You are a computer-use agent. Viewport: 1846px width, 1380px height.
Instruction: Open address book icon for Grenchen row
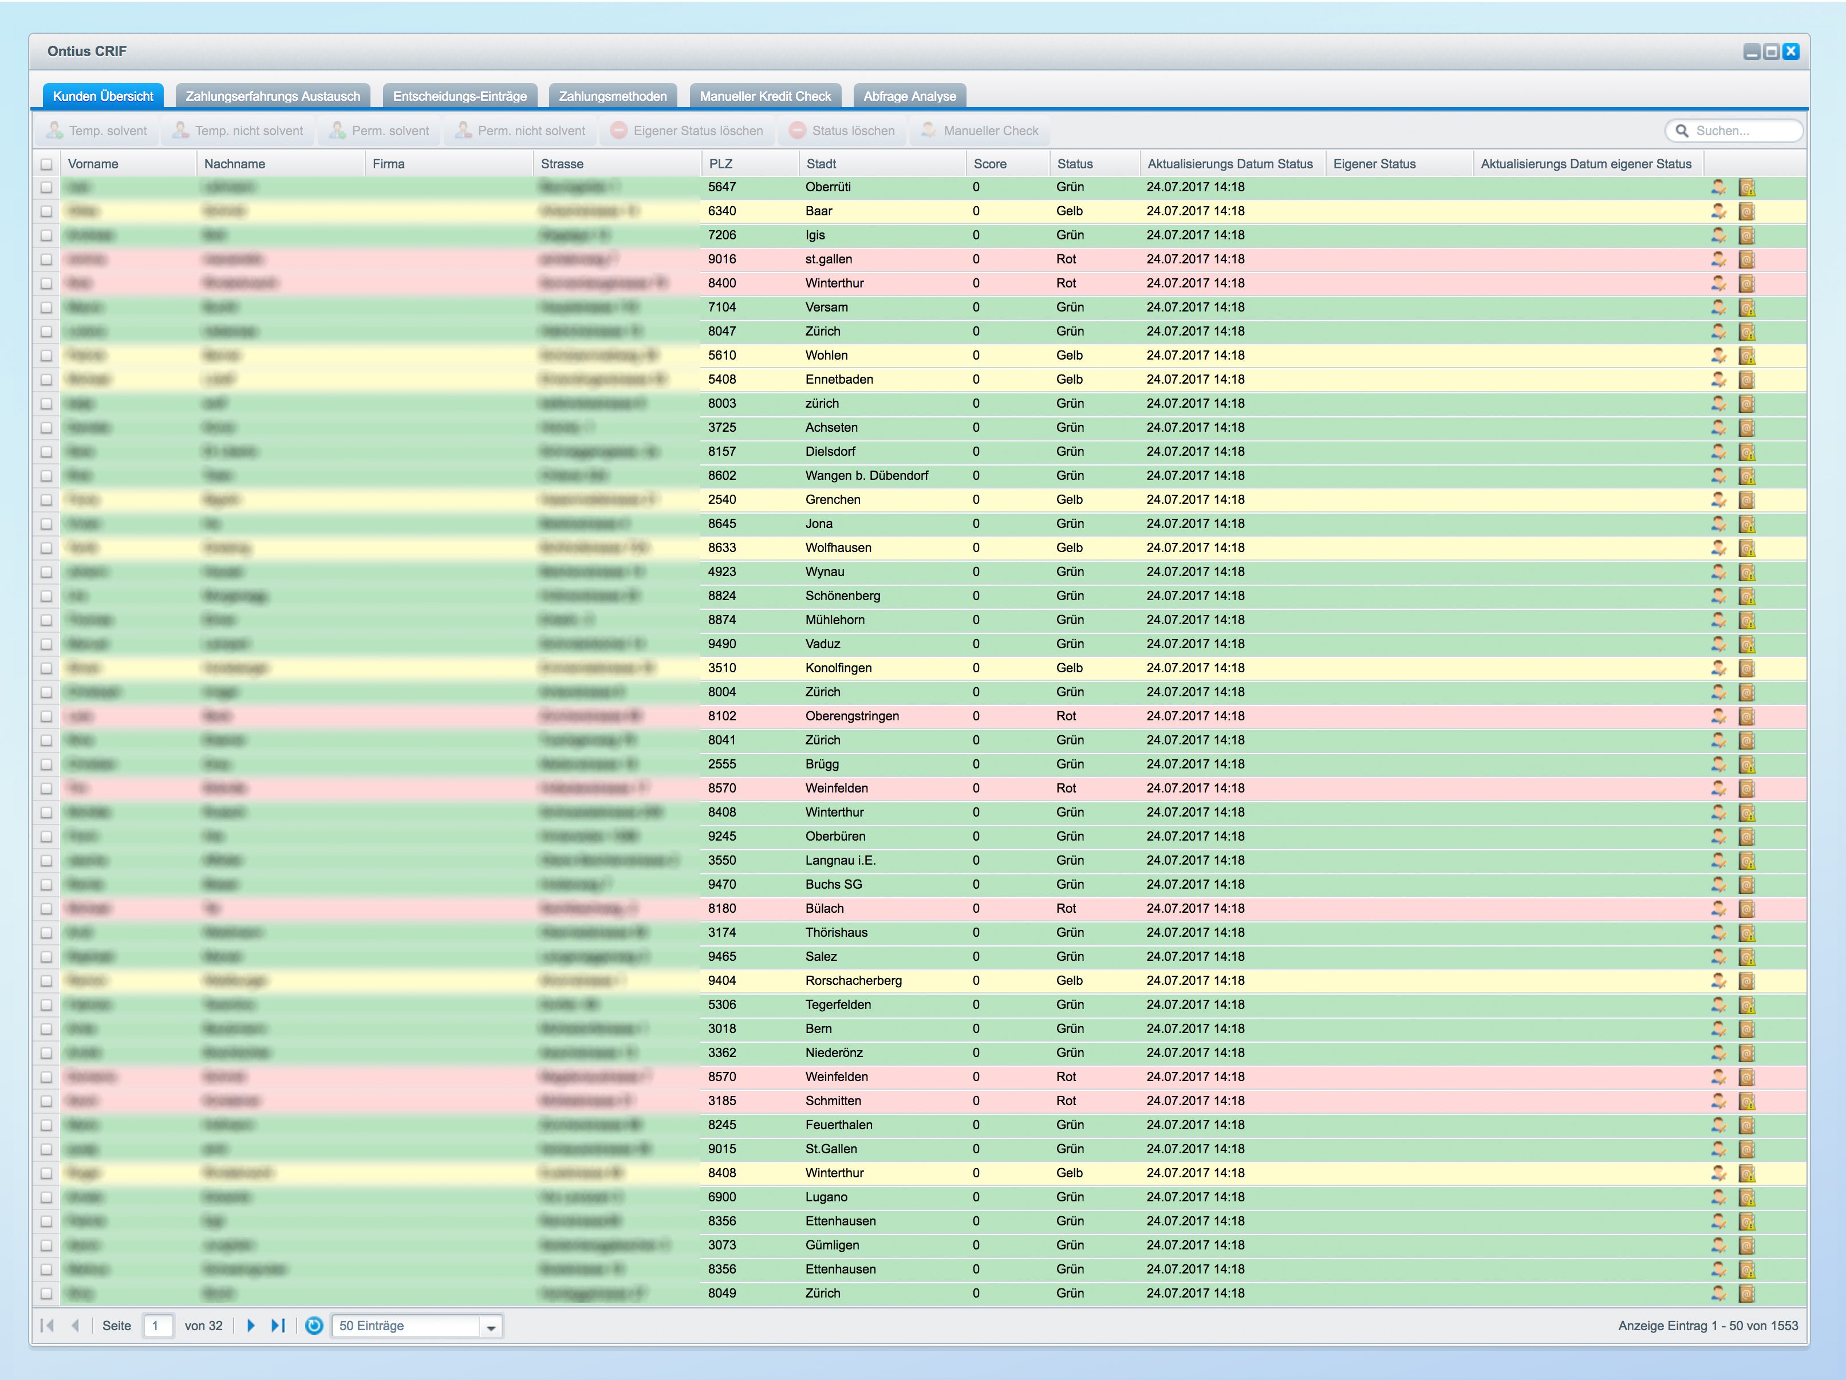click(1747, 500)
